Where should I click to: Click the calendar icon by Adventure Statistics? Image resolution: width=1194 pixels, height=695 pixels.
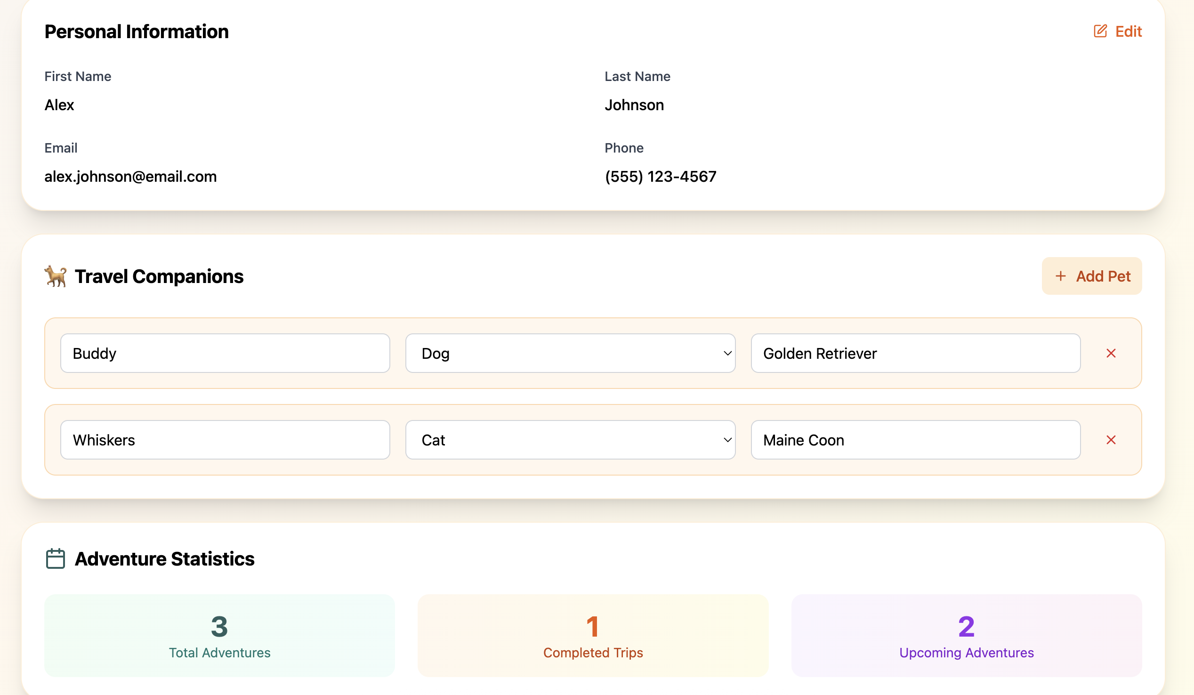(x=56, y=558)
